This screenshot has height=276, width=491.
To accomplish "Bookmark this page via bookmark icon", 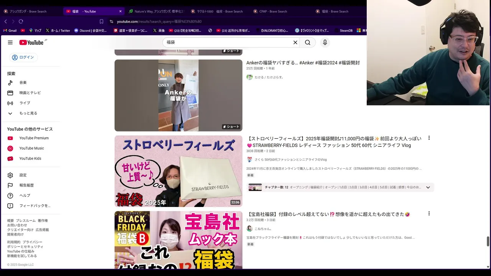I will coord(101,21).
